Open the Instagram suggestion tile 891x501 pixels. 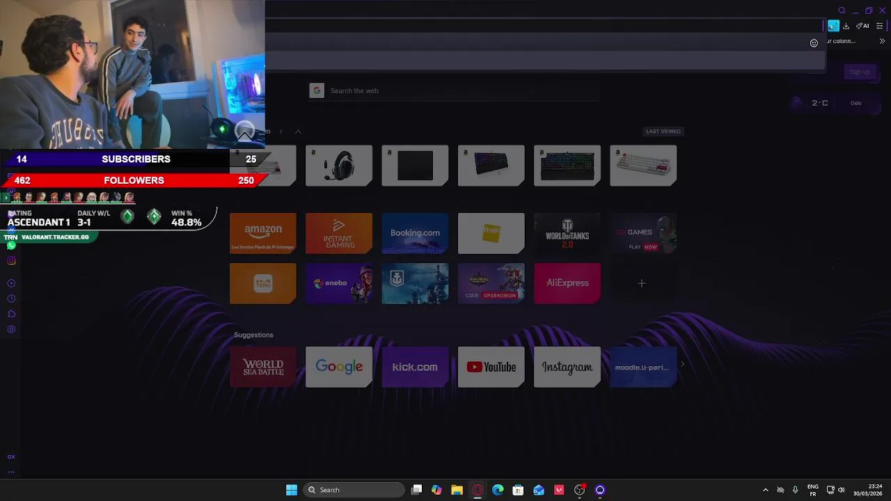point(567,367)
